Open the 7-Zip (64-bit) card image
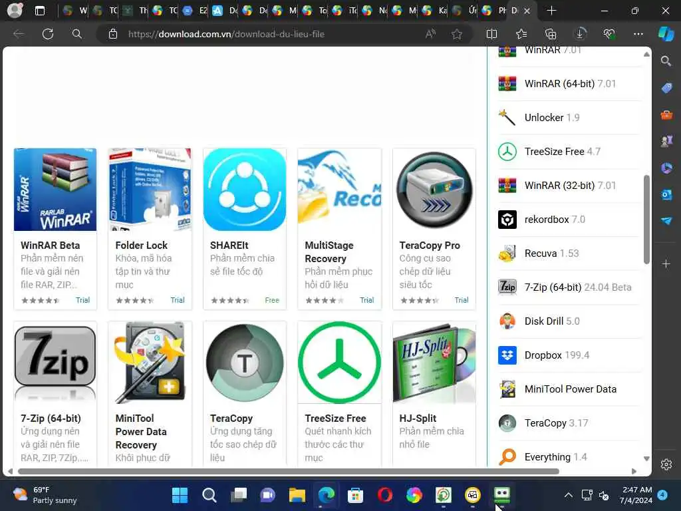 55,363
